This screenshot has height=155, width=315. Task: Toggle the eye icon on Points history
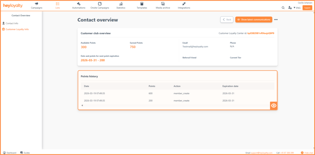(273, 105)
